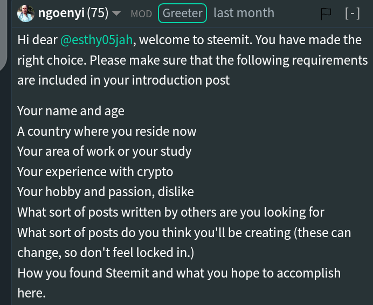The height and width of the screenshot is (305, 373).
Task: Open the 'last month' timestamp permalink
Action: point(244,13)
